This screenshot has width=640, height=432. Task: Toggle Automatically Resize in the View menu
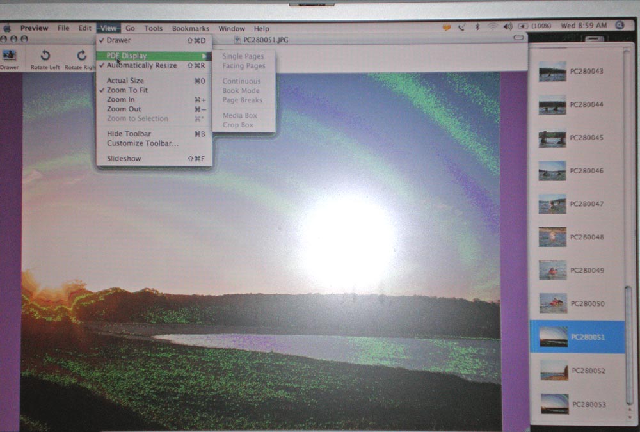(x=154, y=65)
